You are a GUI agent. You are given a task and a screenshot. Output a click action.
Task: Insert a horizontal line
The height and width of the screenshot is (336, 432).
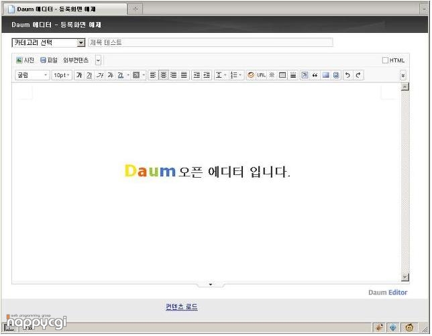[293, 75]
